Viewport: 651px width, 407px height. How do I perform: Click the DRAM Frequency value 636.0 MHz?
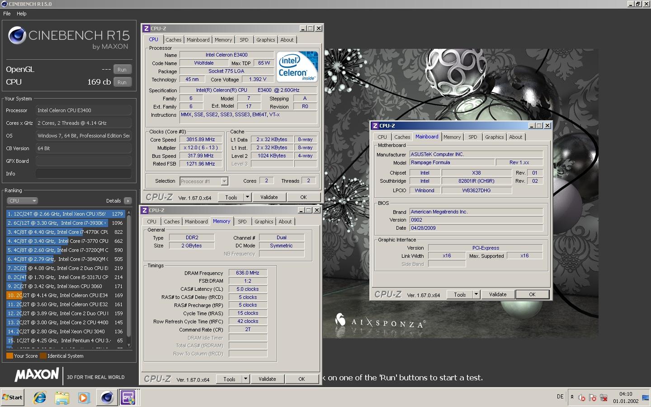coord(248,273)
